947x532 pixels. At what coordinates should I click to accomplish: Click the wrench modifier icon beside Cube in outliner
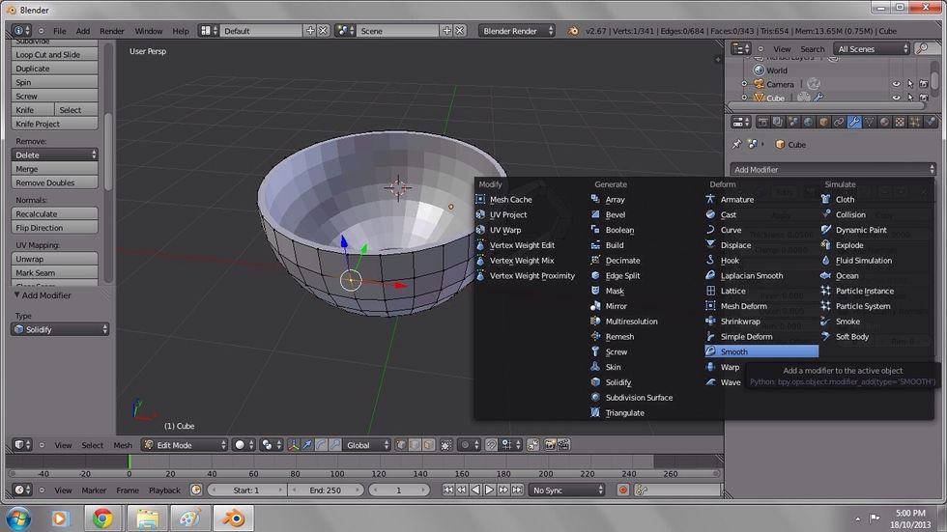818,98
